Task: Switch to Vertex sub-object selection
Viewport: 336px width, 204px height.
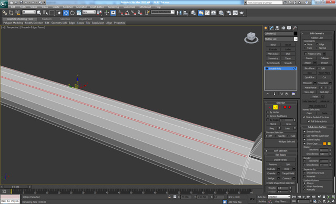Action: point(271,107)
